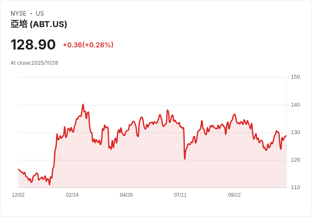This screenshot has width=312, height=217.
Task: Click the 130 y-axis label
Action: pos(295,132)
